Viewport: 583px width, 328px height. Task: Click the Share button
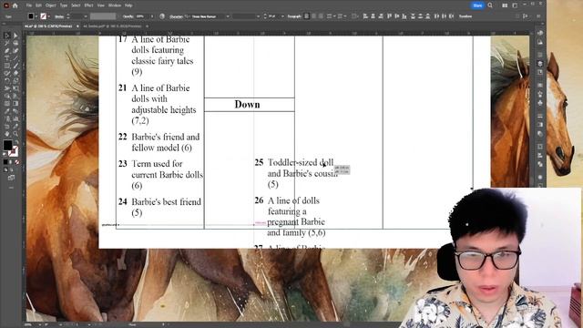(x=477, y=5)
